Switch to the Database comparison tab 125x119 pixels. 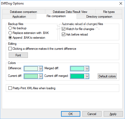coord(23,12)
